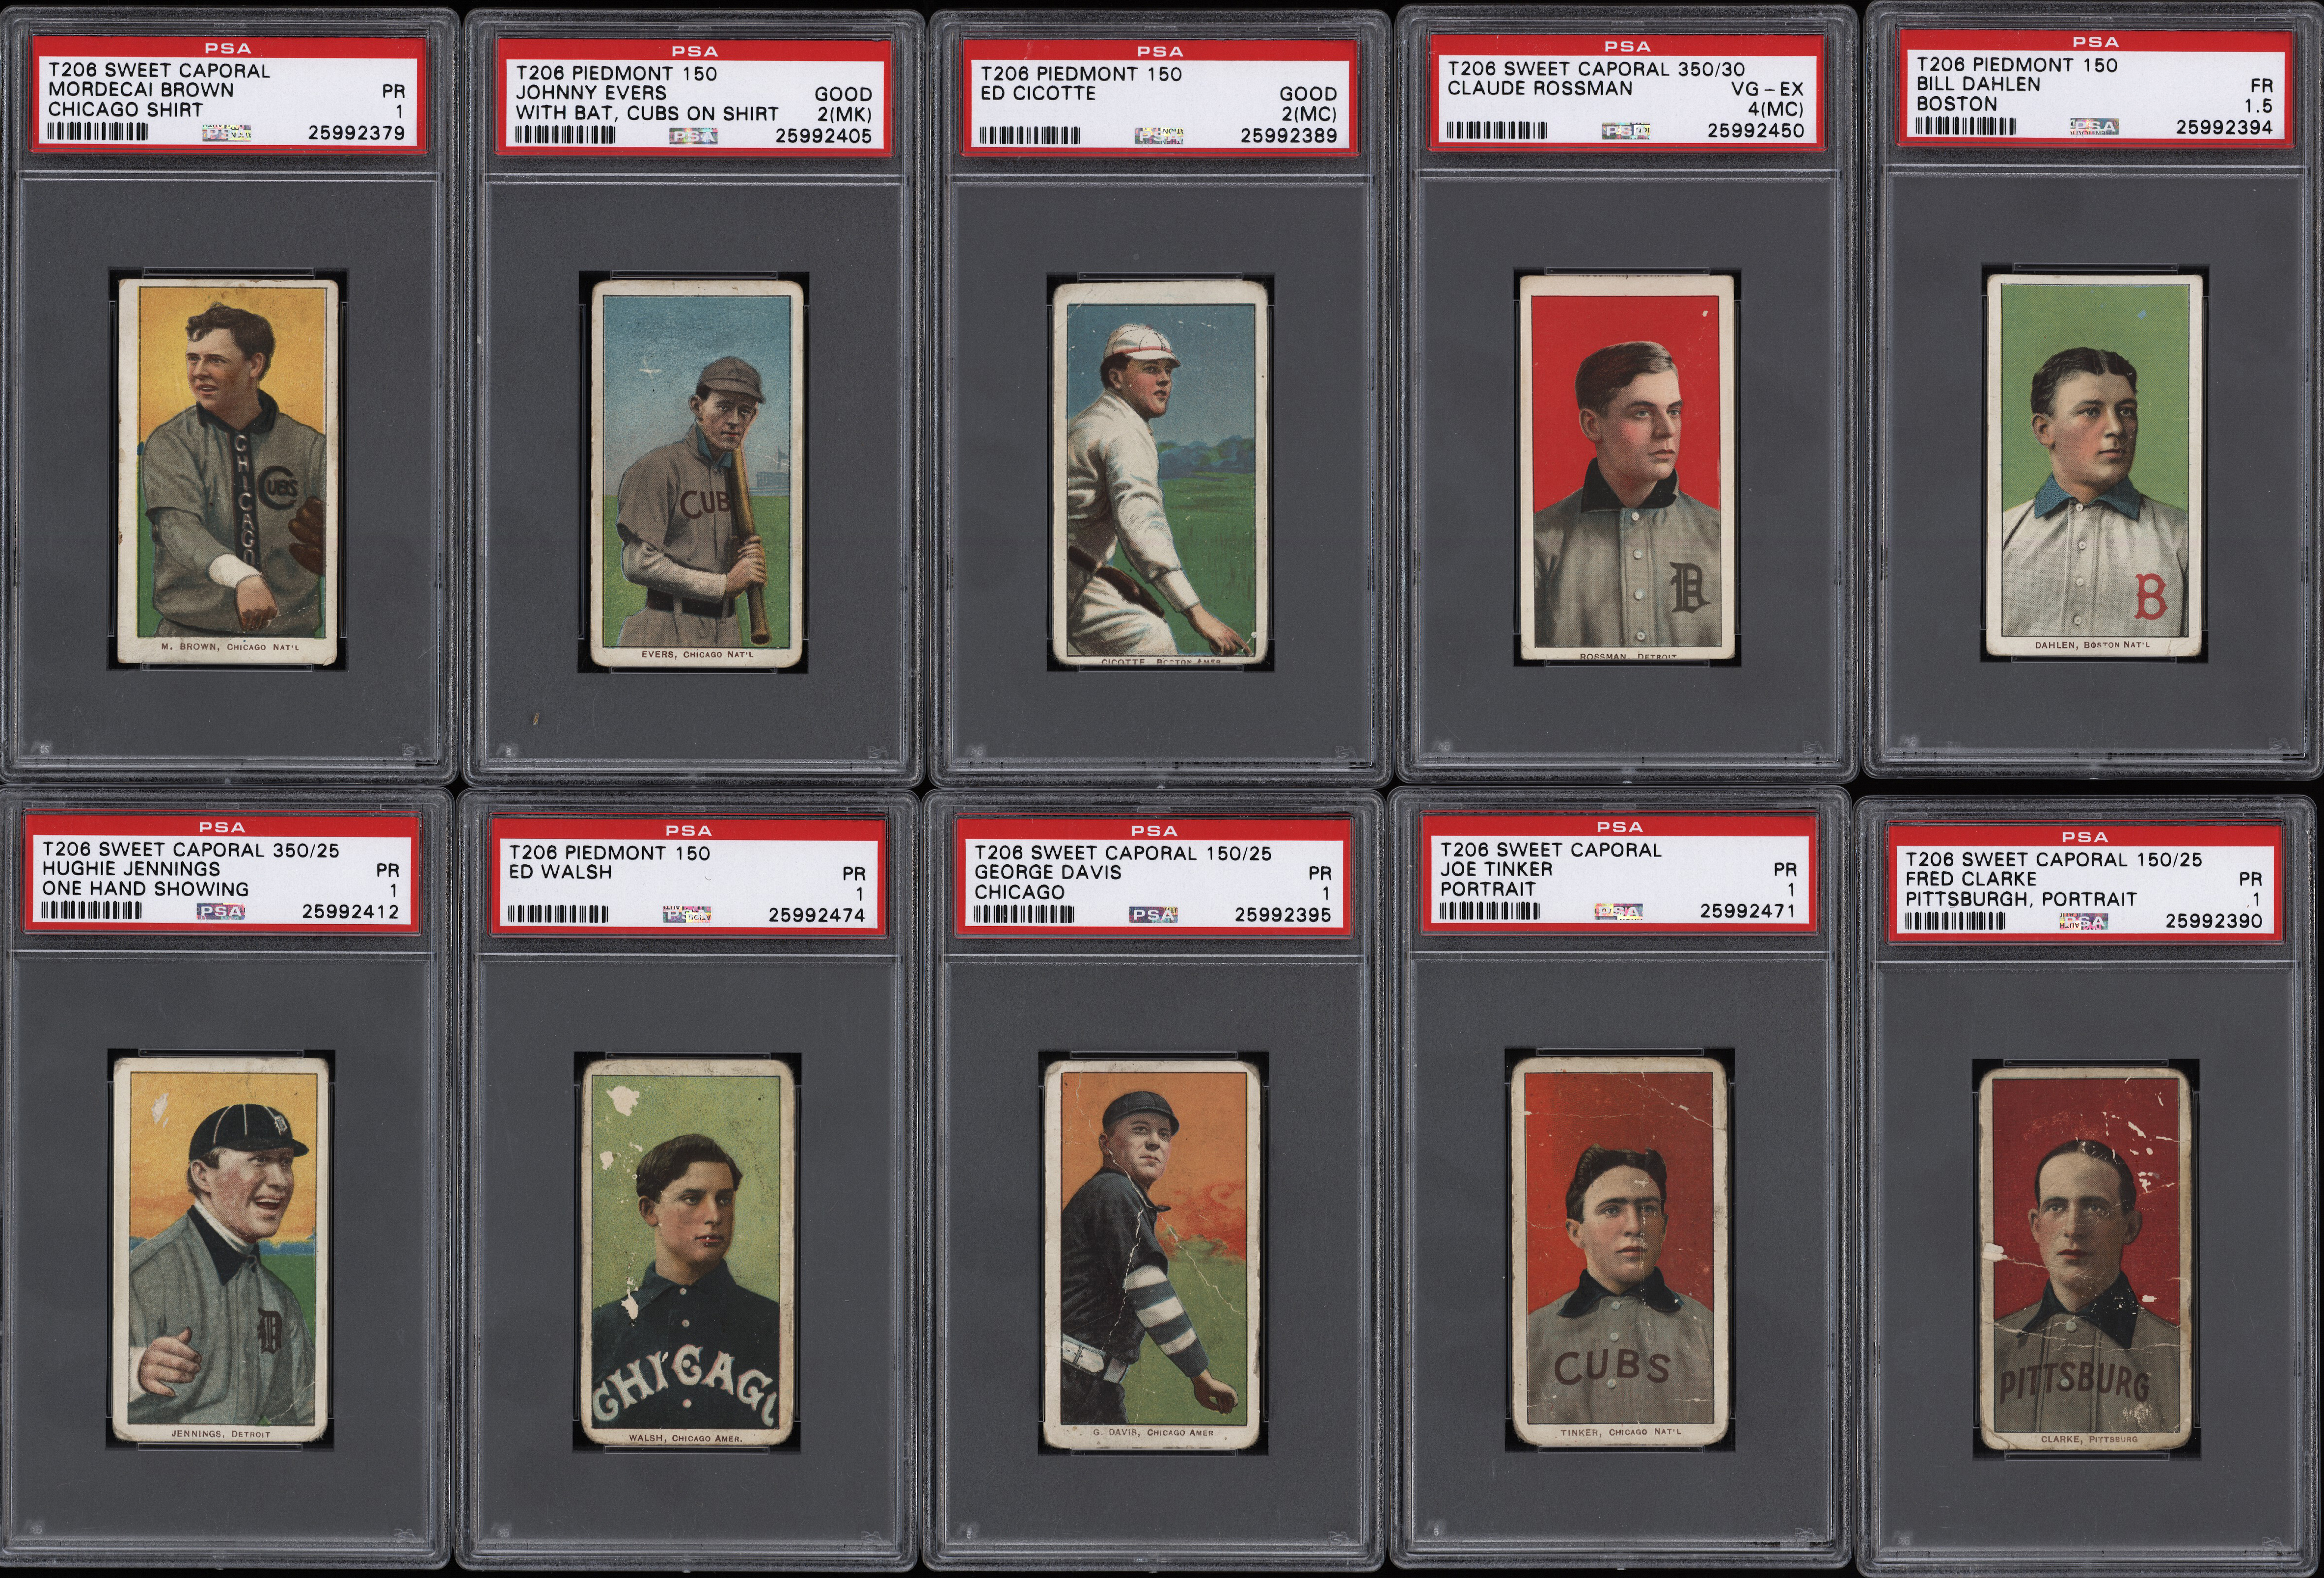
Task: Click the 'BILL DAHLEN' name on label
Action: [1978, 85]
